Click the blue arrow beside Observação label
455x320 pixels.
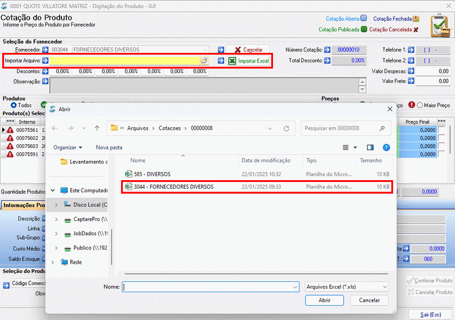(x=45, y=81)
